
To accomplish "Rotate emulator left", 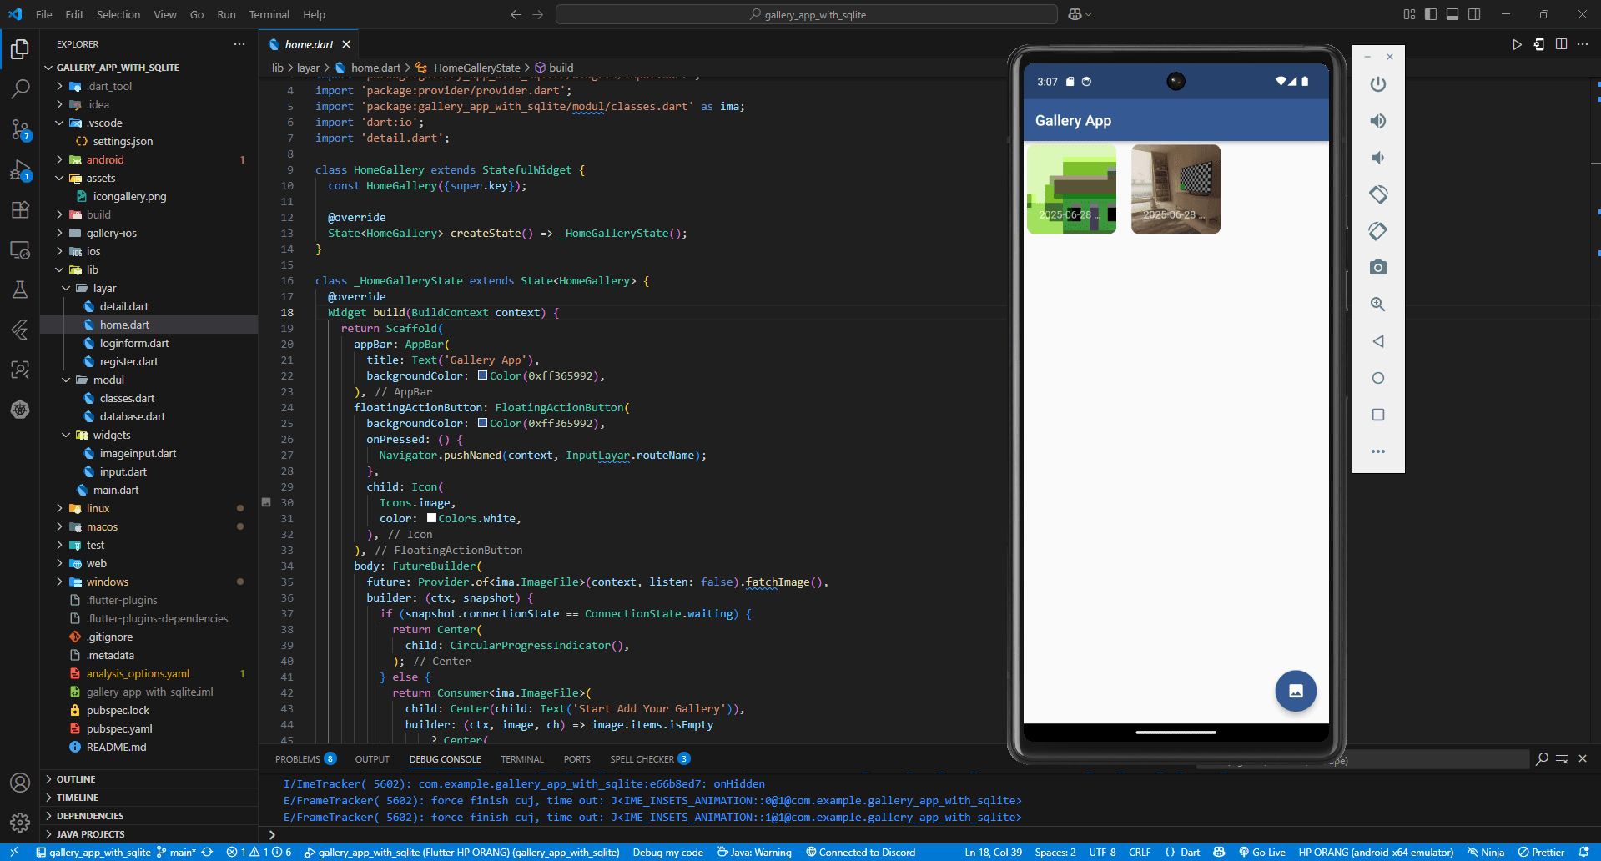I will pos(1378,194).
